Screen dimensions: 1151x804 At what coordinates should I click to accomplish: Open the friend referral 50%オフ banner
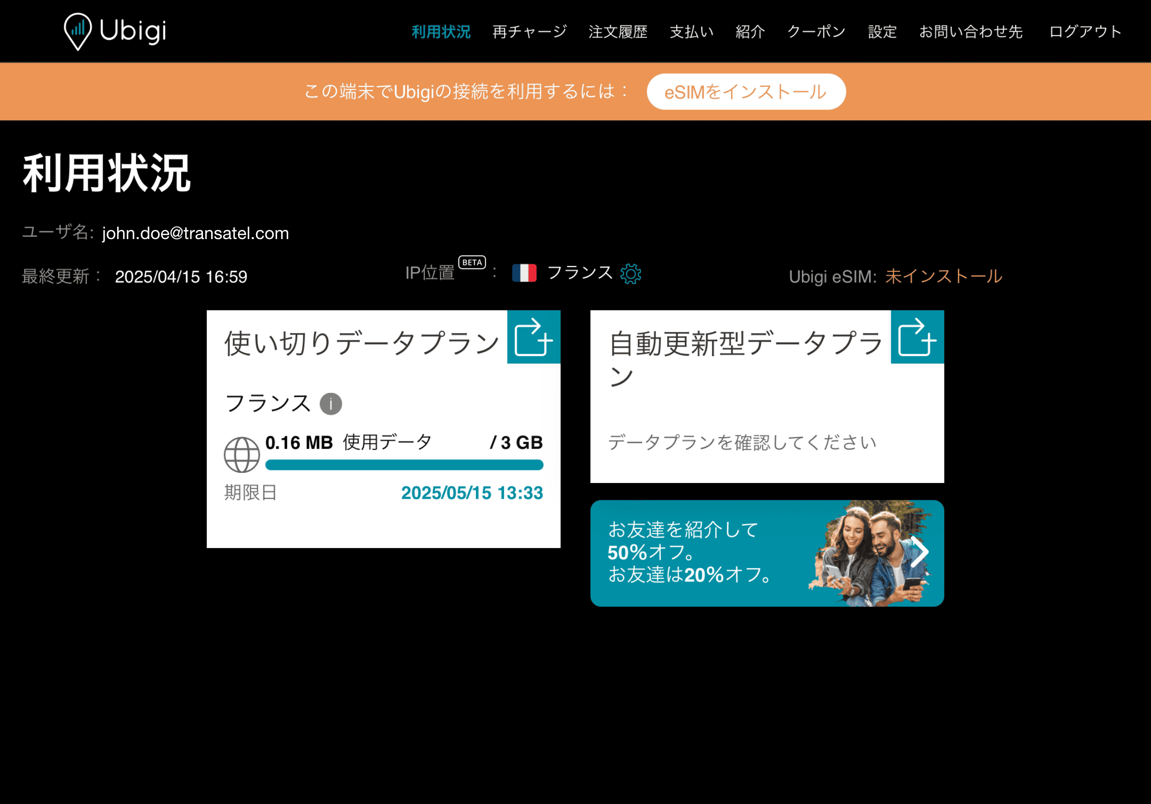(767, 553)
